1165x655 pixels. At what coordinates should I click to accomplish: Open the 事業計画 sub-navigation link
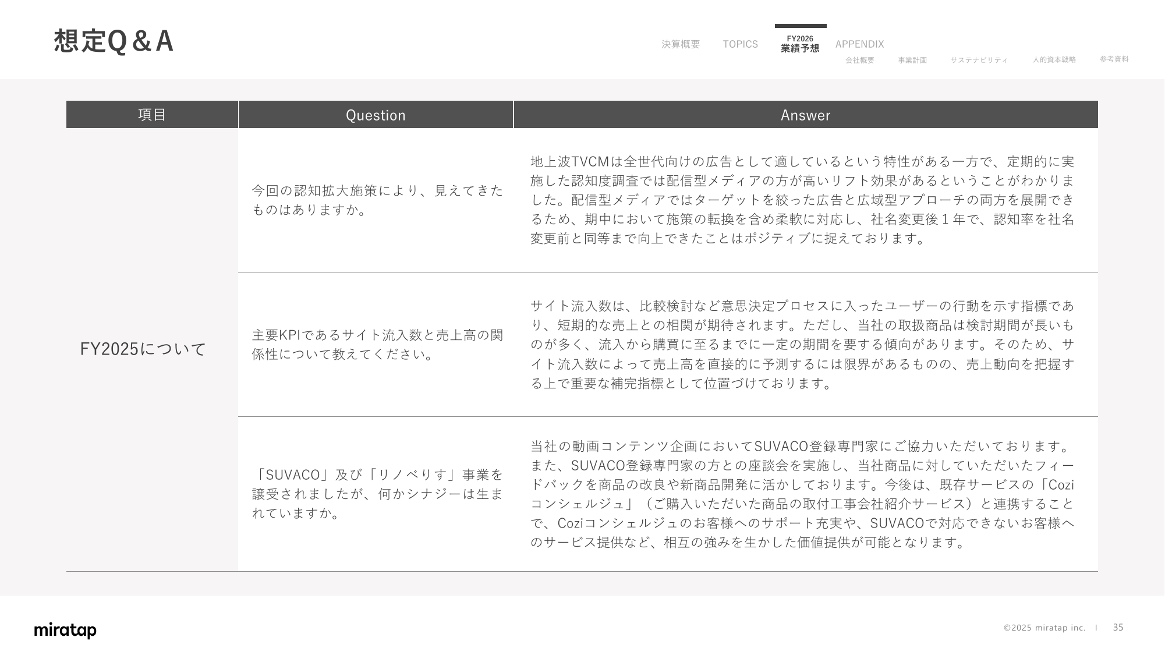tap(912, 60)
